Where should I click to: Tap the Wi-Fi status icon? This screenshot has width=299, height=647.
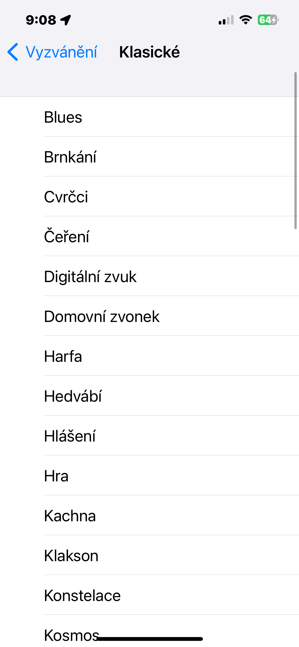pos(246,20)
